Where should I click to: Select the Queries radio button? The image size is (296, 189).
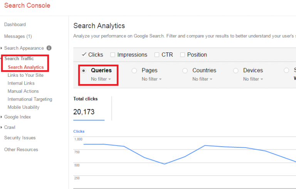pyautogui.click(x=84, y=71)
